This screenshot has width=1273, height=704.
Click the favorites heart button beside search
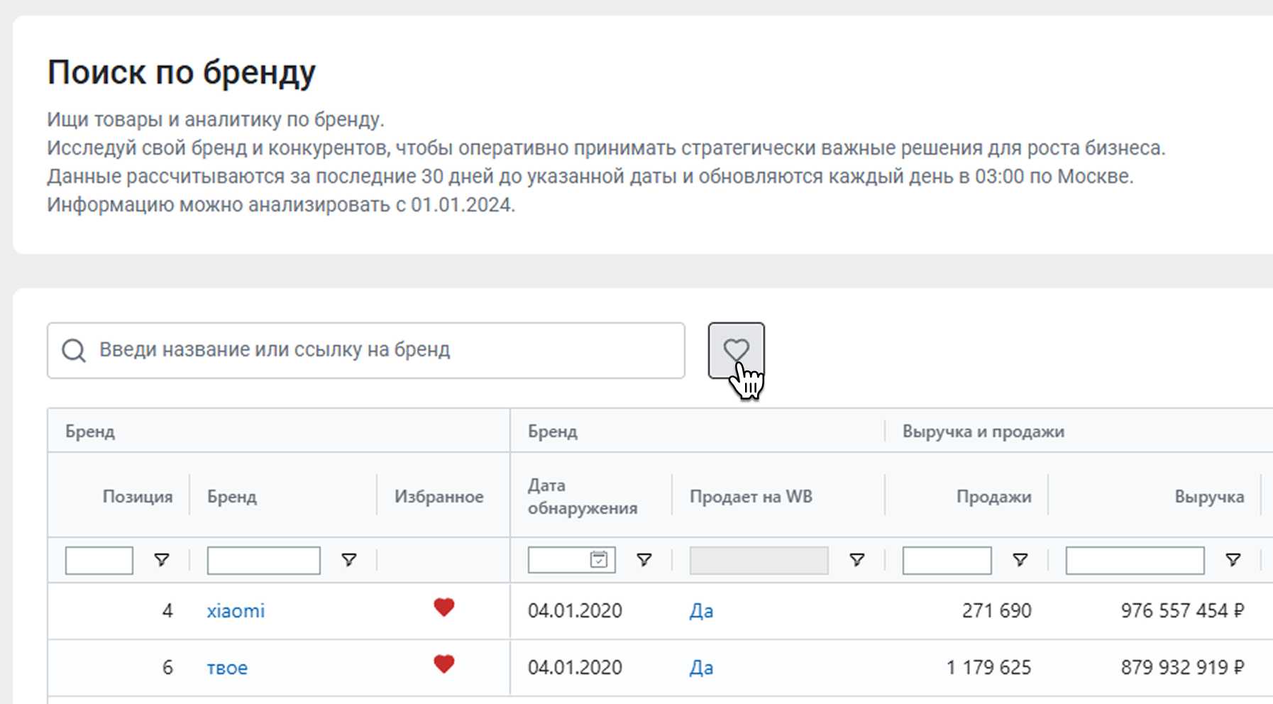(736, 350)
